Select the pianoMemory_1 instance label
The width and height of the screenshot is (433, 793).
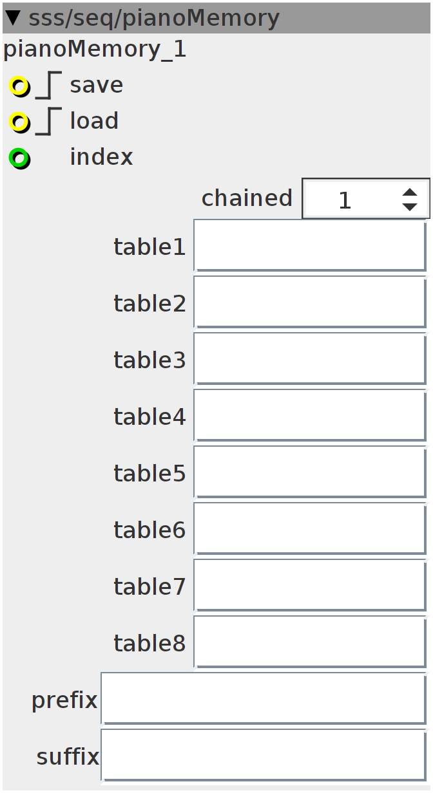coord(95,50)
